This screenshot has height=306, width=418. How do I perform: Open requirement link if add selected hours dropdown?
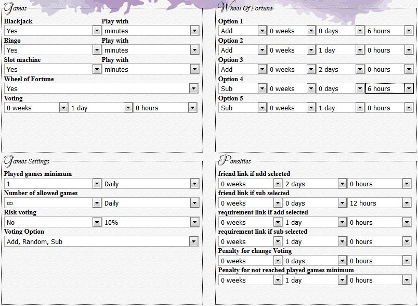(x=380, y=222)
